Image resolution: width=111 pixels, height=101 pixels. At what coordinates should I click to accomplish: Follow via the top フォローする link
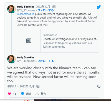pos(46,10)
